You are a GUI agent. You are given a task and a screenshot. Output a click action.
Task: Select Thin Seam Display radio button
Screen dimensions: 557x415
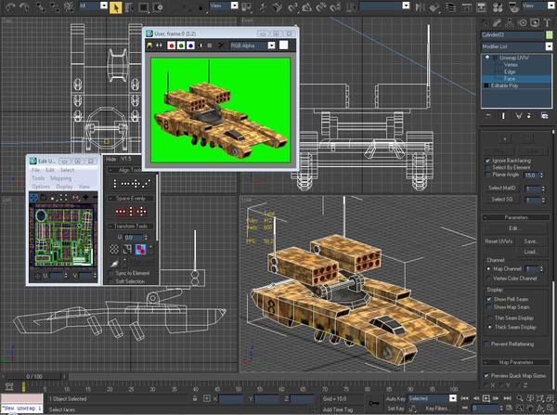click(490, 318)
